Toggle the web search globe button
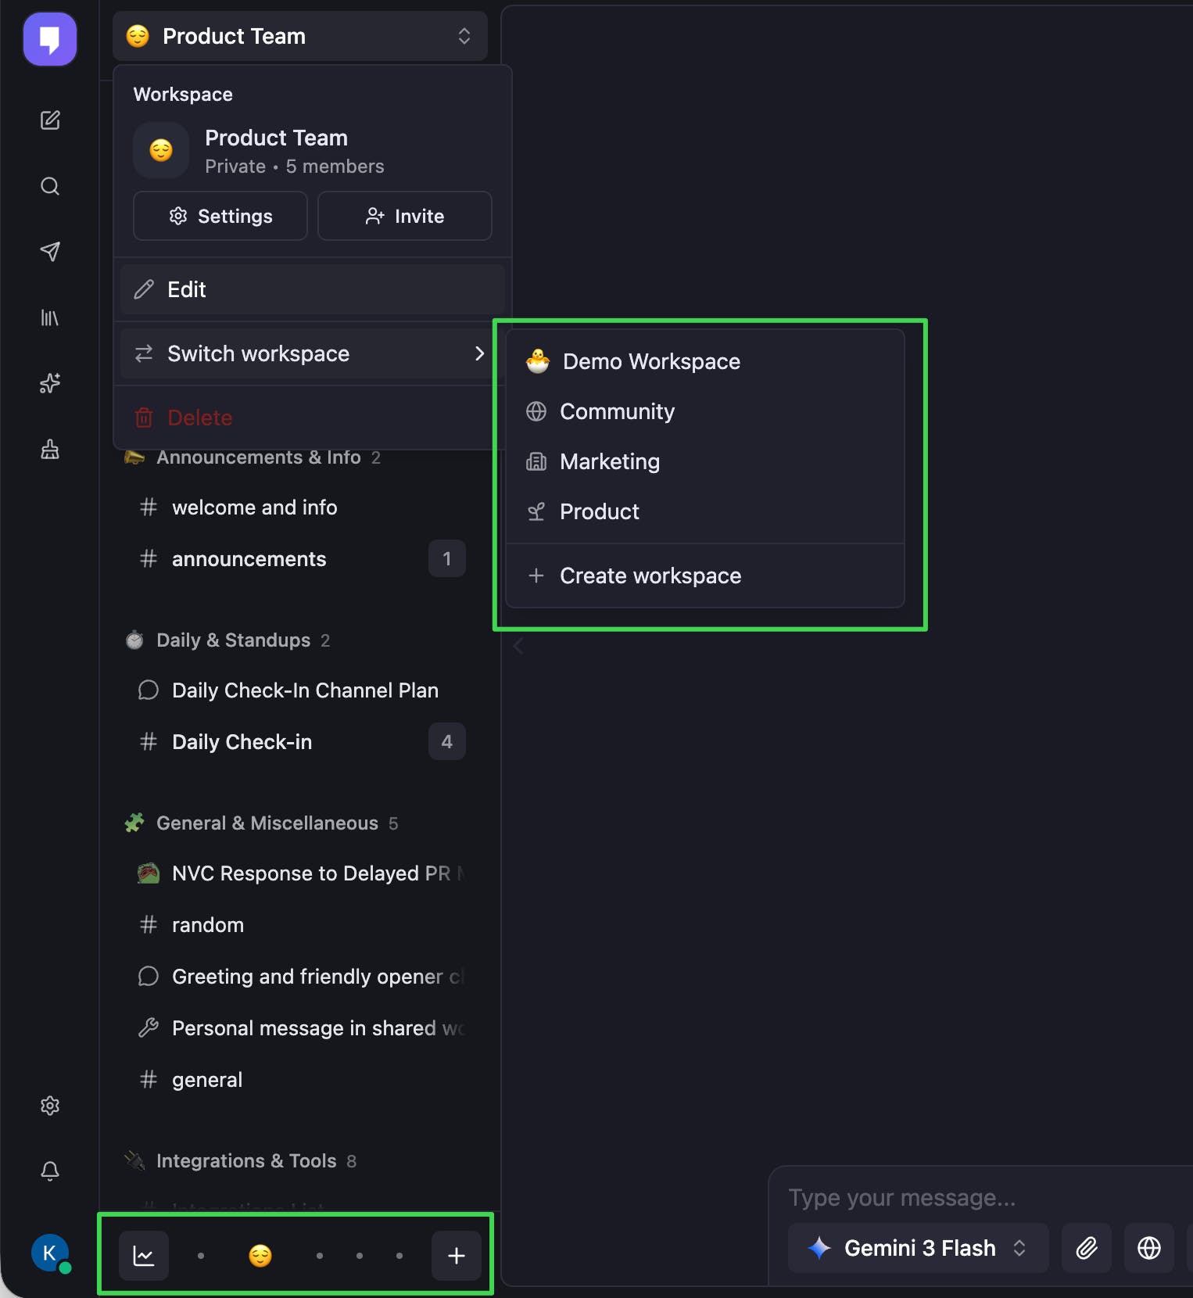Viewport: 1193px width, 1298px height. (x=1149, y=1248)
